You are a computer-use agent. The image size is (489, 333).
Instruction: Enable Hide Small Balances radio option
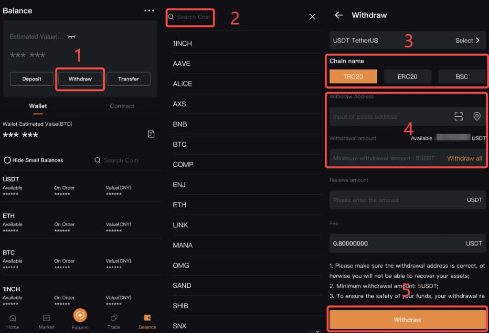[x=33, y=160]
